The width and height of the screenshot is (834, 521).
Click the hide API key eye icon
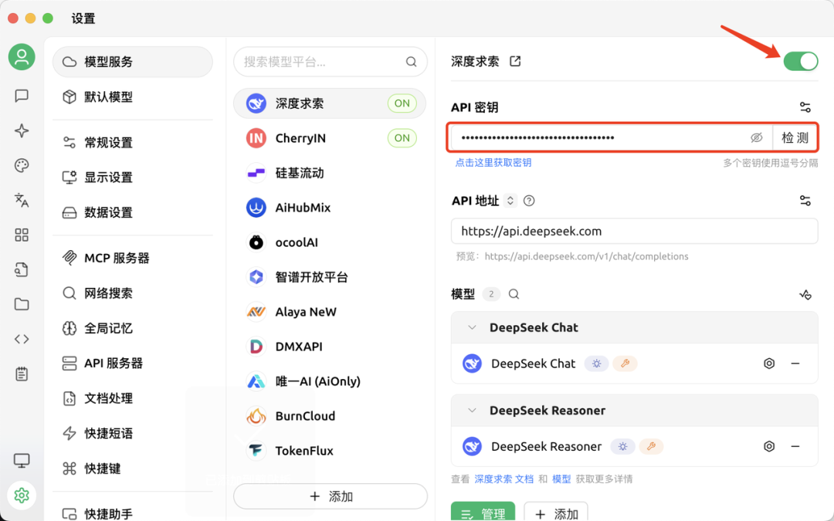[757, 137]
